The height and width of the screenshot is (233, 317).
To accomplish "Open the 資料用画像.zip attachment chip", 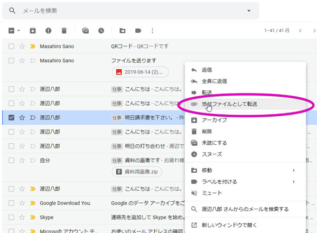I will click(x=137, y=172).
